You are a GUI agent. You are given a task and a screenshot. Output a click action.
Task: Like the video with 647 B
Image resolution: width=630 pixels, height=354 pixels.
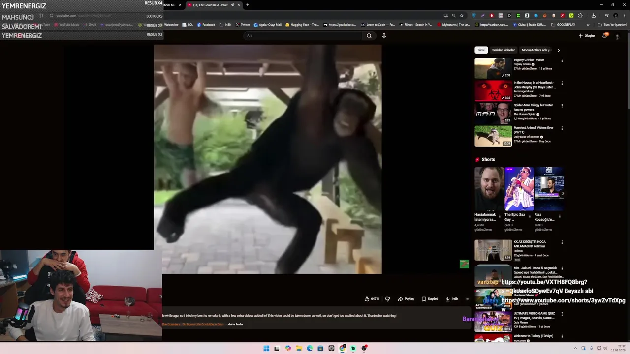coord(372,299)
